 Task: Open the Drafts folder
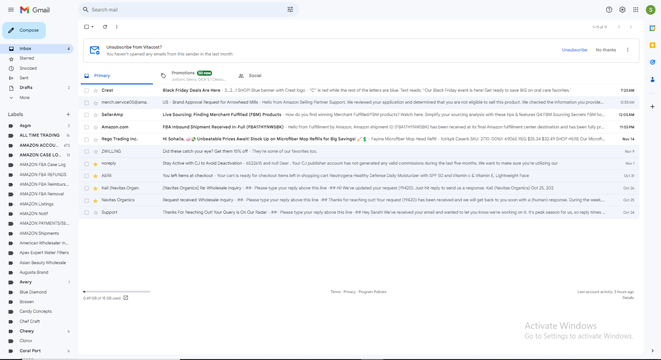point(37,88)
